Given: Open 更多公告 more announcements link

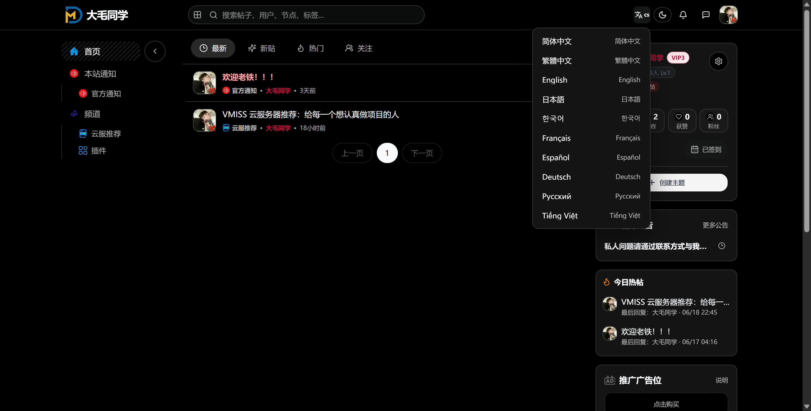Looking at the screenshot, I should [x=715, y=225].
